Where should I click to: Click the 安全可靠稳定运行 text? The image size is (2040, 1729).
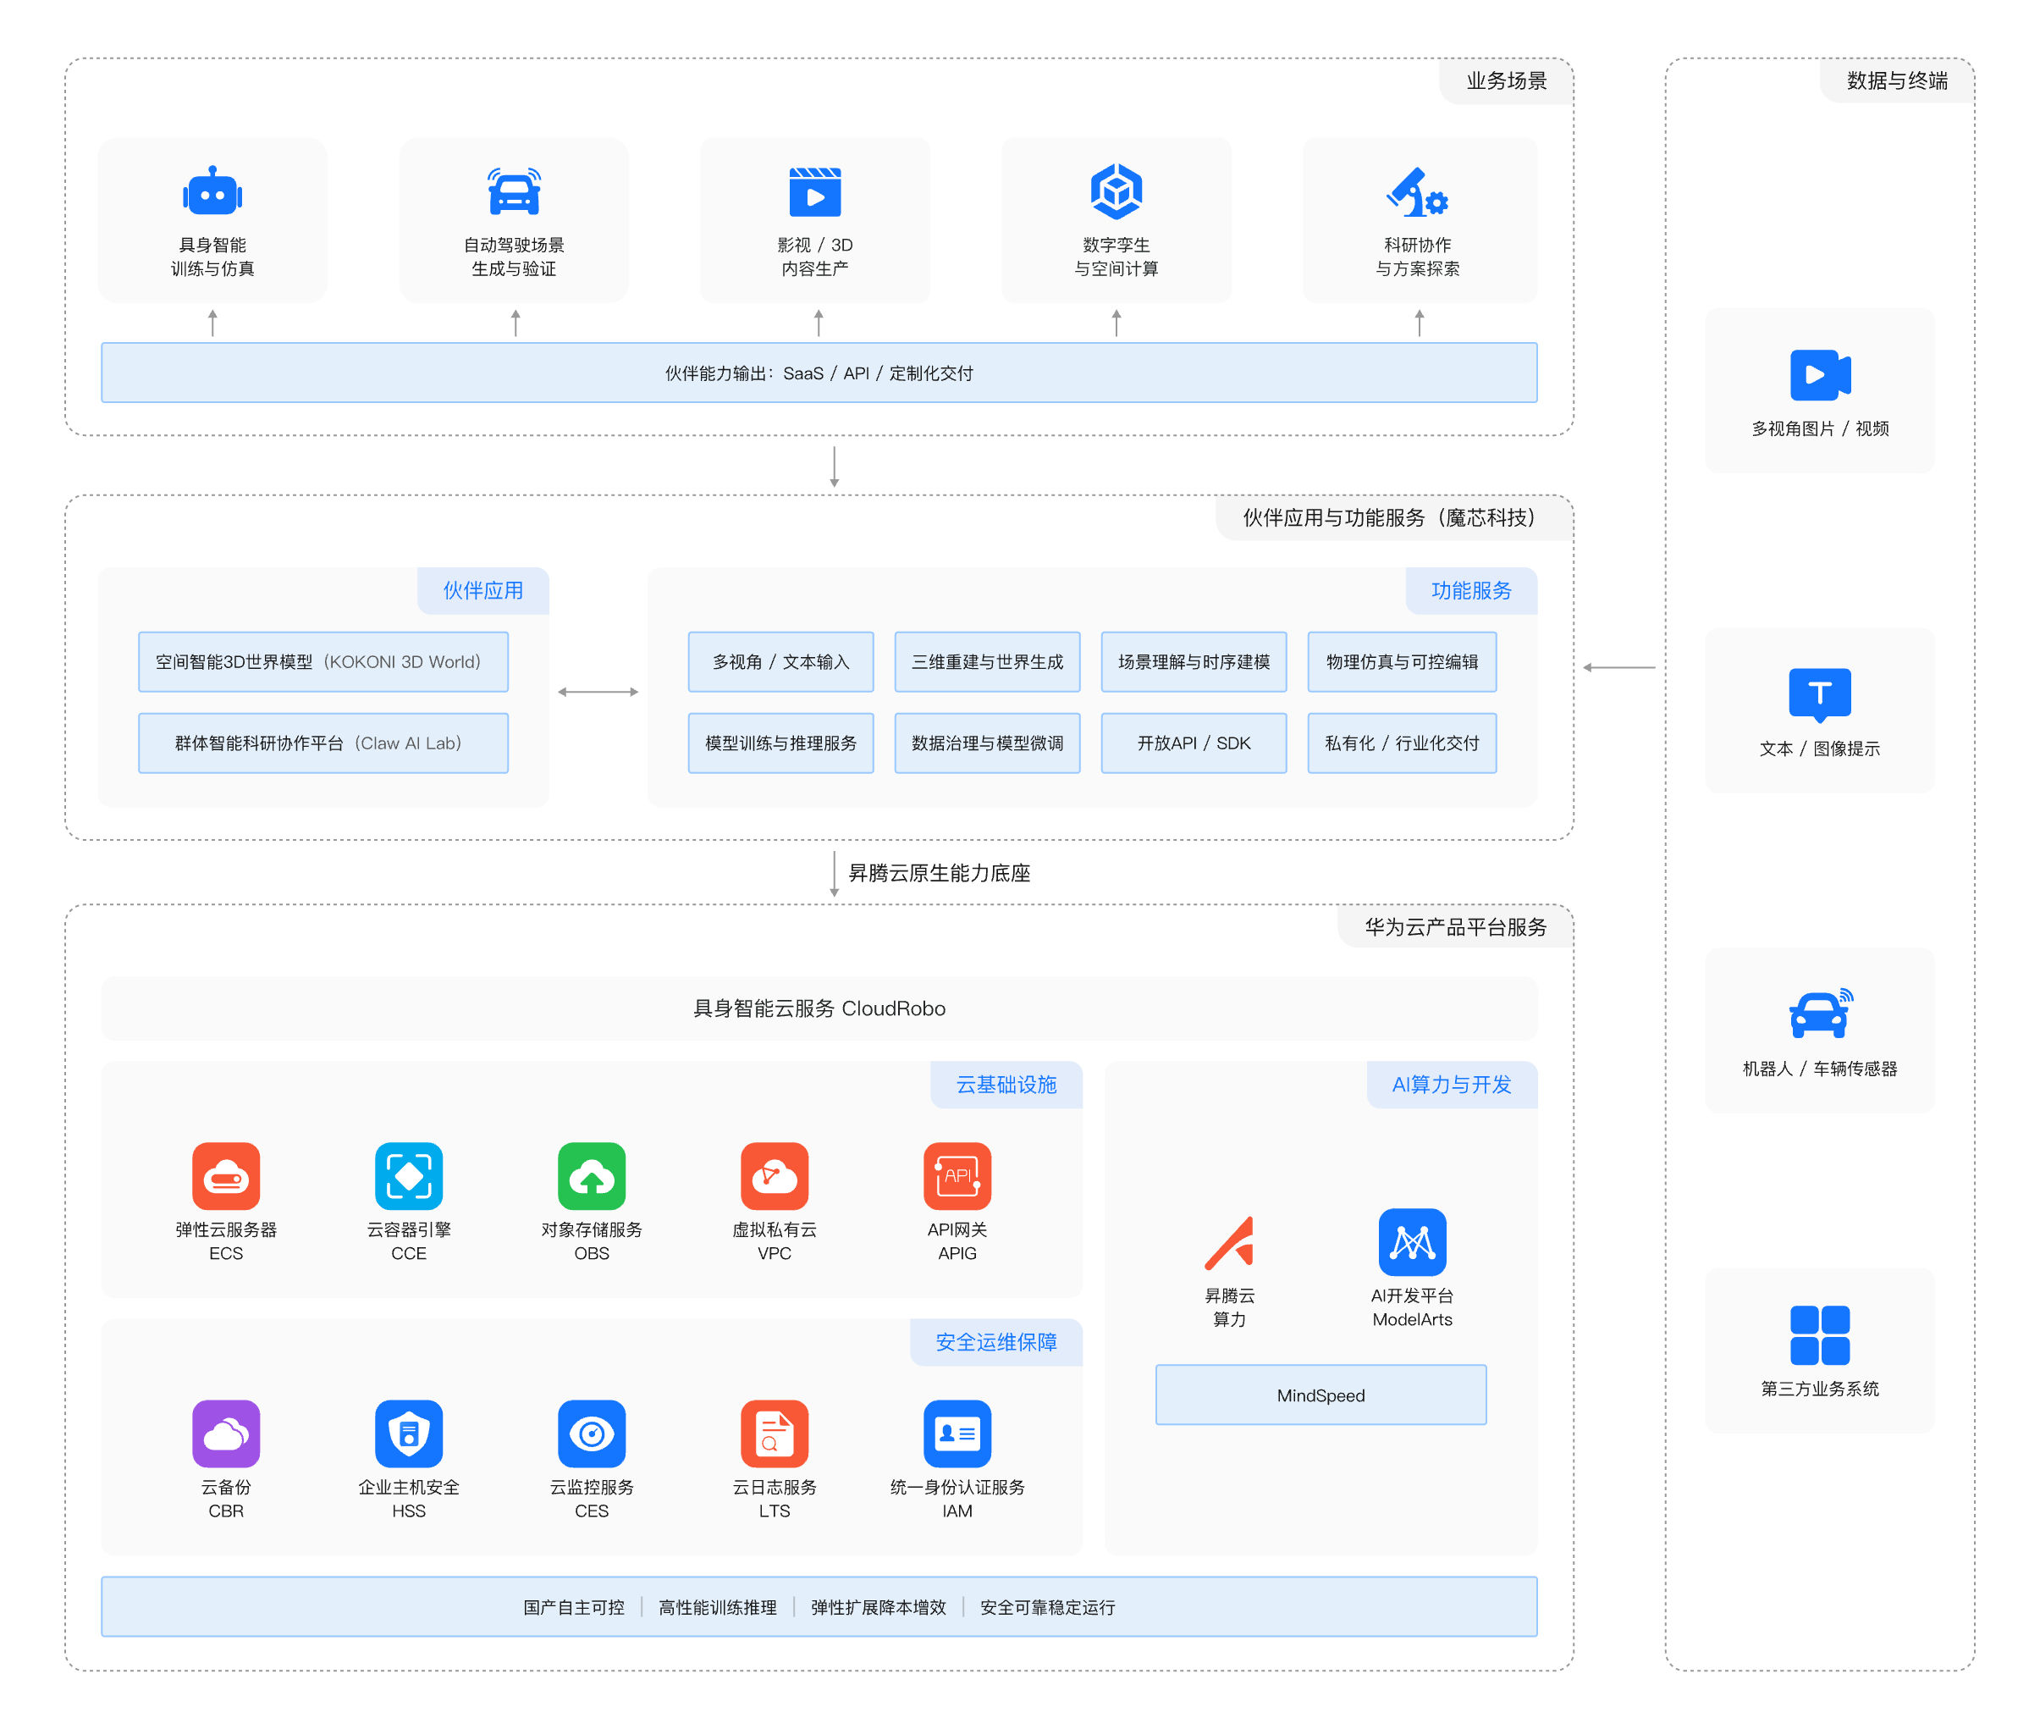coord(1047,1607)
